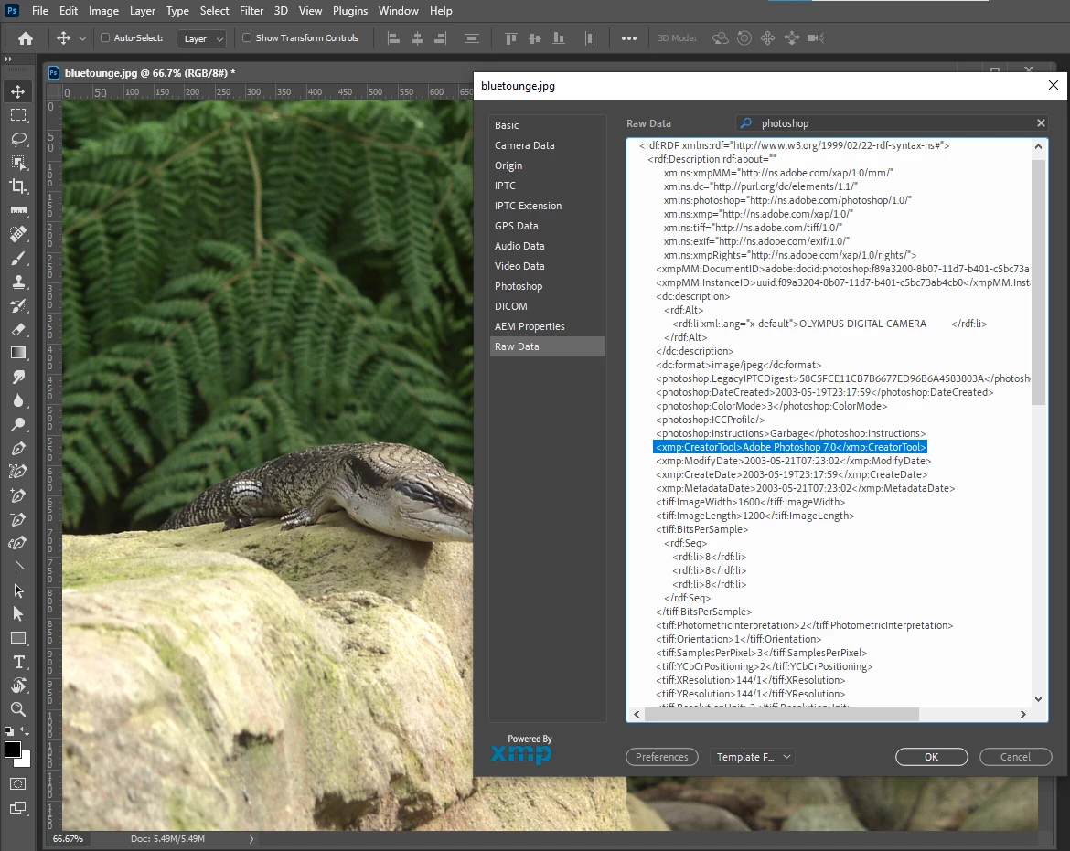Viewport: 1070px width, 851px height.
Task: Open the three-dots align options
Action: [x=629, y=38]
